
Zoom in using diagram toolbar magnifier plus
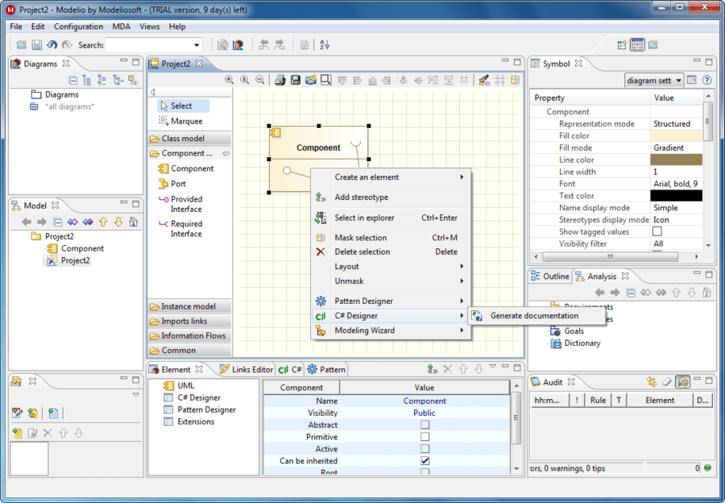[230, 80]
